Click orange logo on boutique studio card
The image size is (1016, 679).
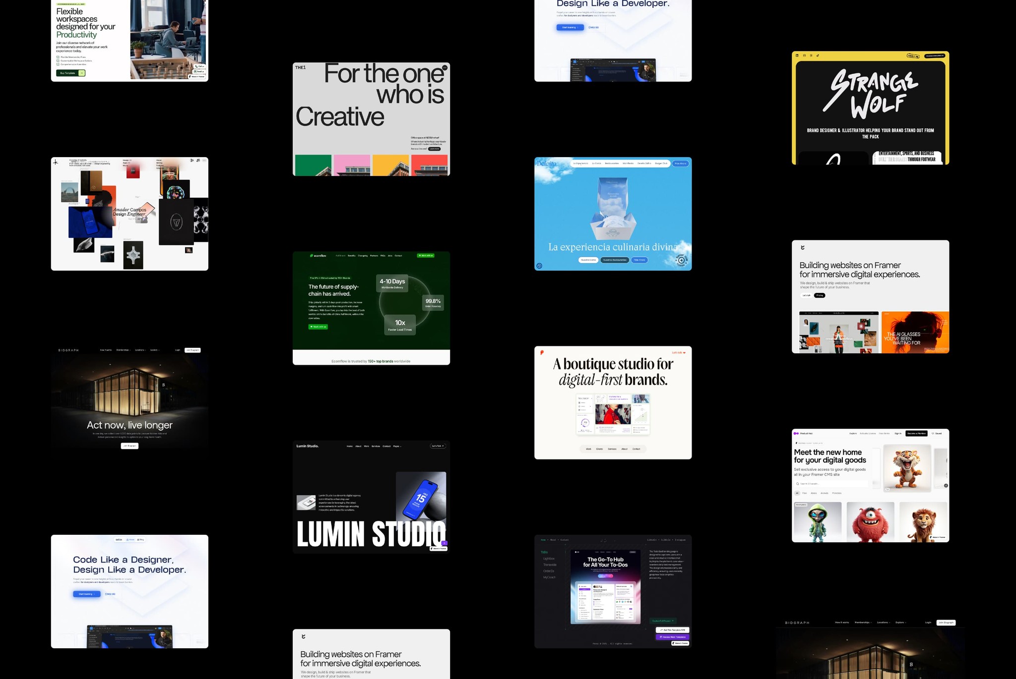point(542,352)
